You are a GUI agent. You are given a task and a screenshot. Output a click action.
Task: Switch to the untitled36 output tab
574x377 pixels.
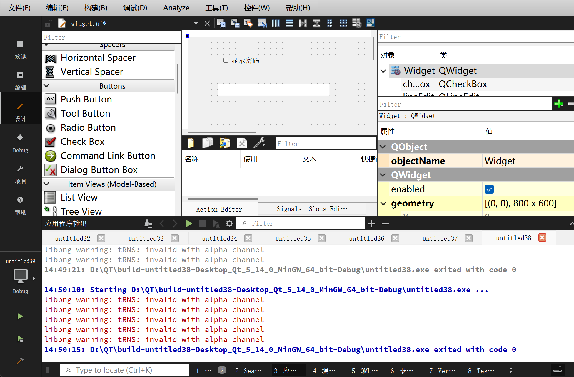[x=366, y=238]
